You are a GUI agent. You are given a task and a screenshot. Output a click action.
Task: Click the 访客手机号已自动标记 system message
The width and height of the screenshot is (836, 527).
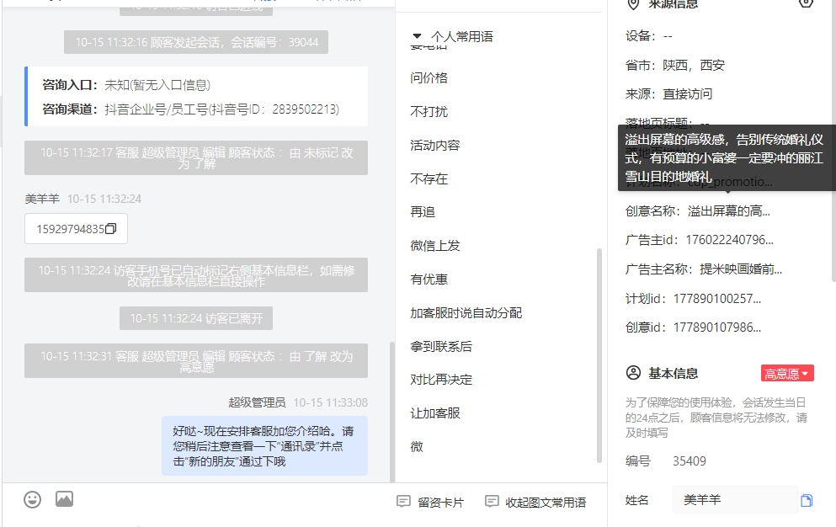(x=196, y=275)
